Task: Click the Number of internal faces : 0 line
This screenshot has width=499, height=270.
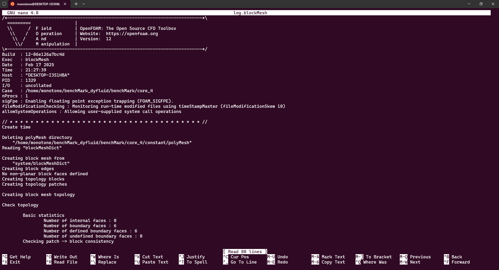Action: pos(80,220)
